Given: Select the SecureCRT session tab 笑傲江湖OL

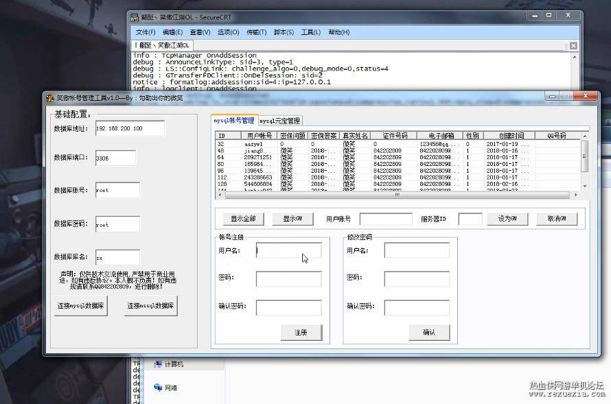Looking at the screenshot, I should coord(163,45).
